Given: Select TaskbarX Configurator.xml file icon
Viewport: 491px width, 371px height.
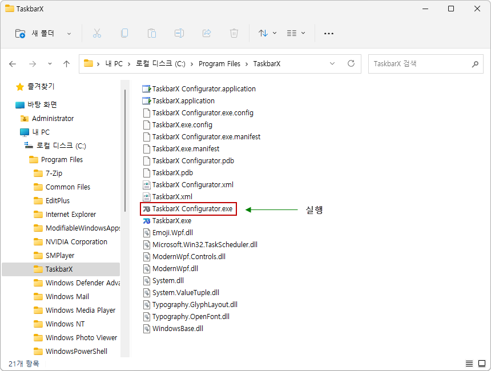Looking at the screenshot, I should [x=147, y=185].
